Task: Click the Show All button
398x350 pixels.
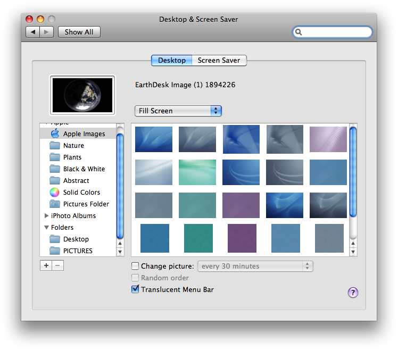Action: tap(79, 32)
